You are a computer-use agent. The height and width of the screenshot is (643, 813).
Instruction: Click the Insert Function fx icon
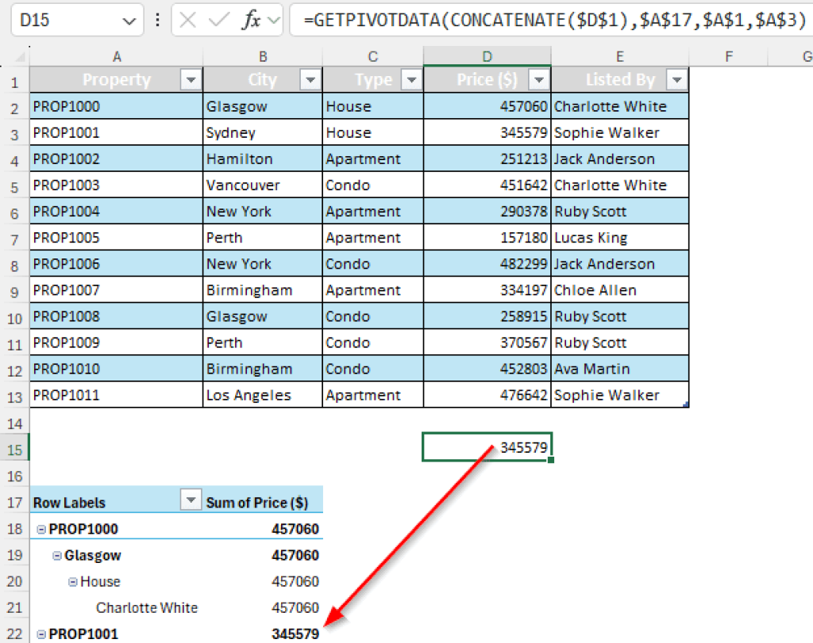tap(252, 21)
